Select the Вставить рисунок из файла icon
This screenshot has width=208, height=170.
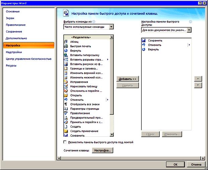66,64
